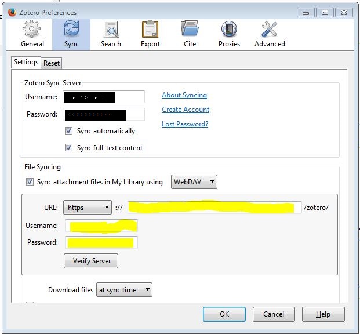Confirm with the OK button
This screenshot has width=360, height=334.
click(x=224, y=314)
